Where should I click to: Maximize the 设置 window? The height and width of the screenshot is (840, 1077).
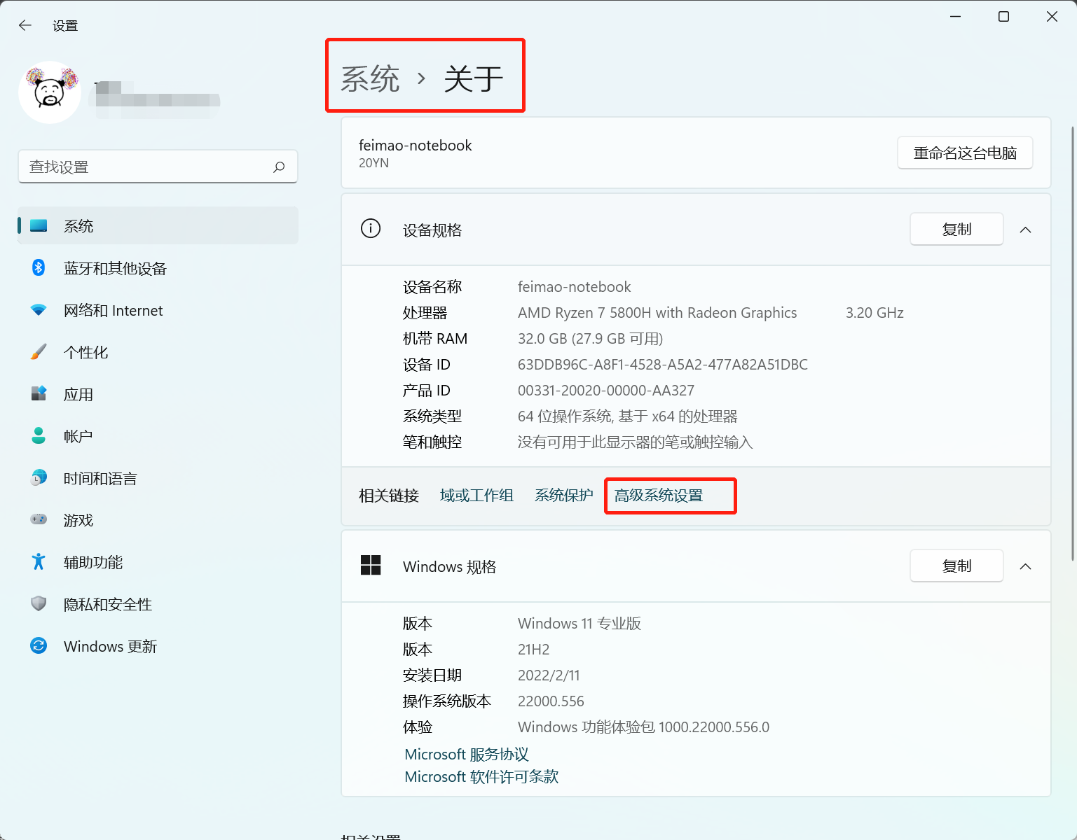1003,17
